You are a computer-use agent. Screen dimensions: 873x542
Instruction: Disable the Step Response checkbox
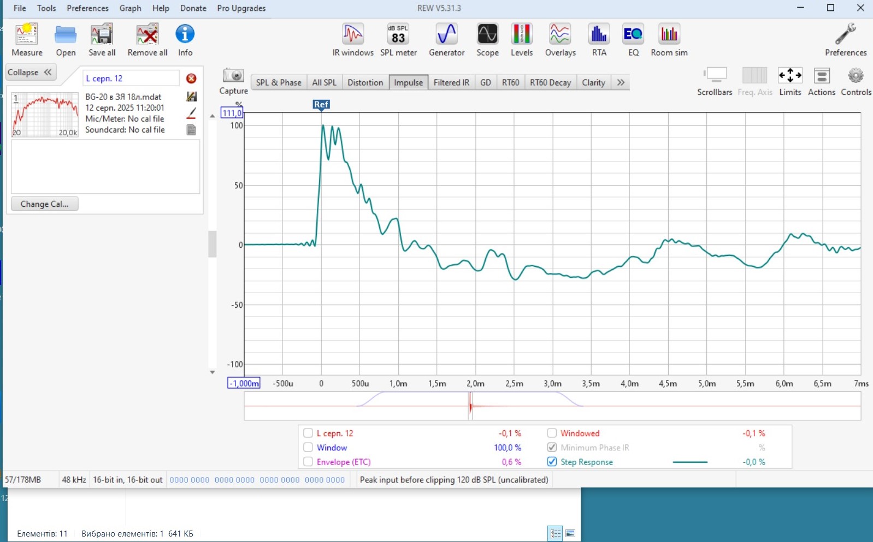point(552,462)
